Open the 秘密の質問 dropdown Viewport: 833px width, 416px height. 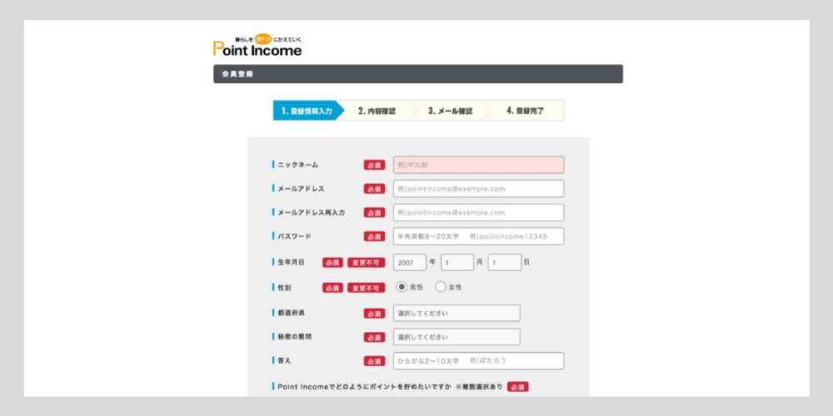click(456, 337)
